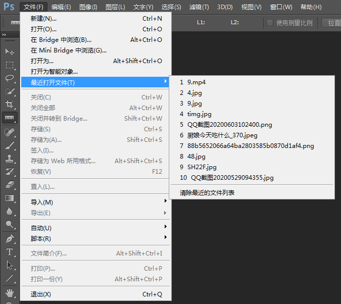Select the Path Selection tool
This screenshot has width=341, height=304.
10,265
